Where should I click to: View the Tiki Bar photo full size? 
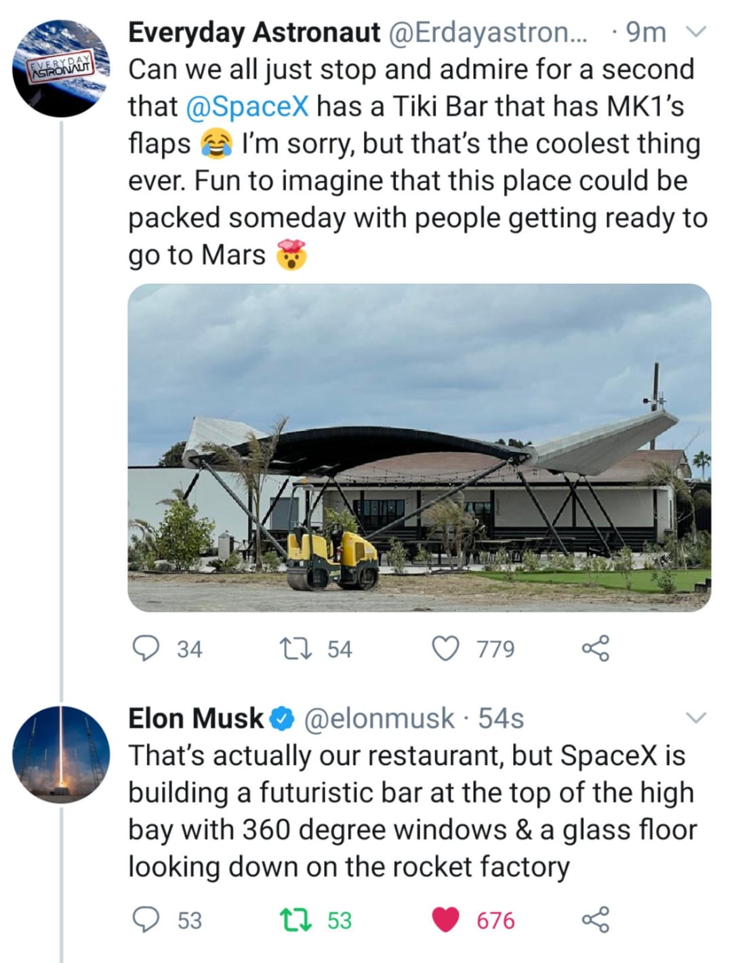pyautogui.click(x=419, y=447)
